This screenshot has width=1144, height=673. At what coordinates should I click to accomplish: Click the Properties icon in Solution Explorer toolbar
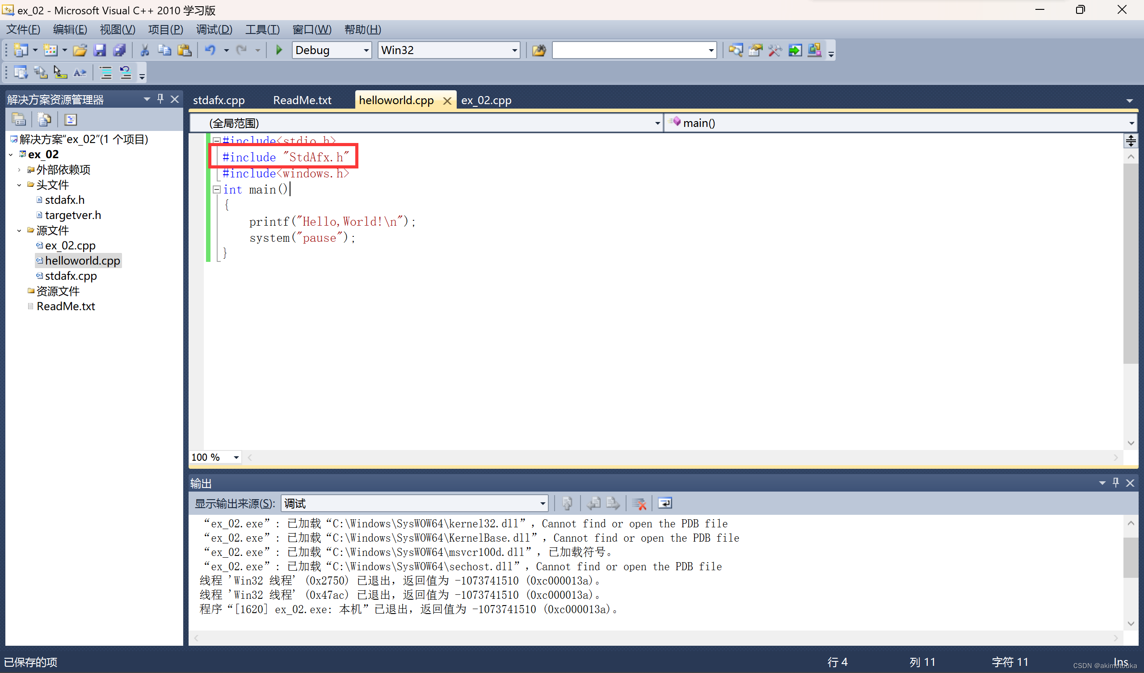70,119
